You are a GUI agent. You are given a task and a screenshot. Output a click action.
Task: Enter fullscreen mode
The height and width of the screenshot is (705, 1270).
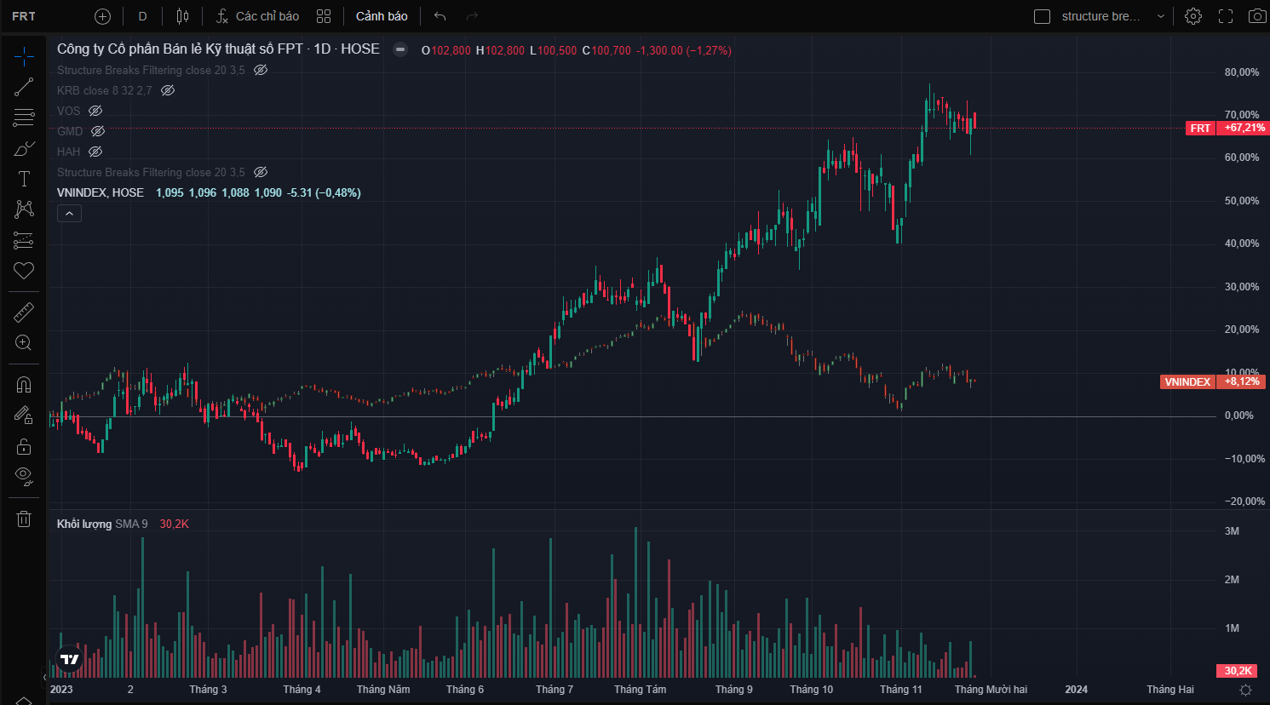[1226, 16]
